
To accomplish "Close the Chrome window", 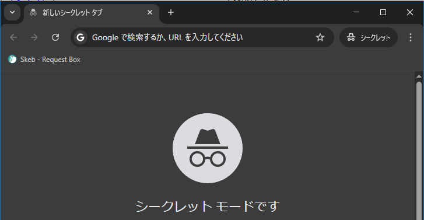I will tap(410, 12).
